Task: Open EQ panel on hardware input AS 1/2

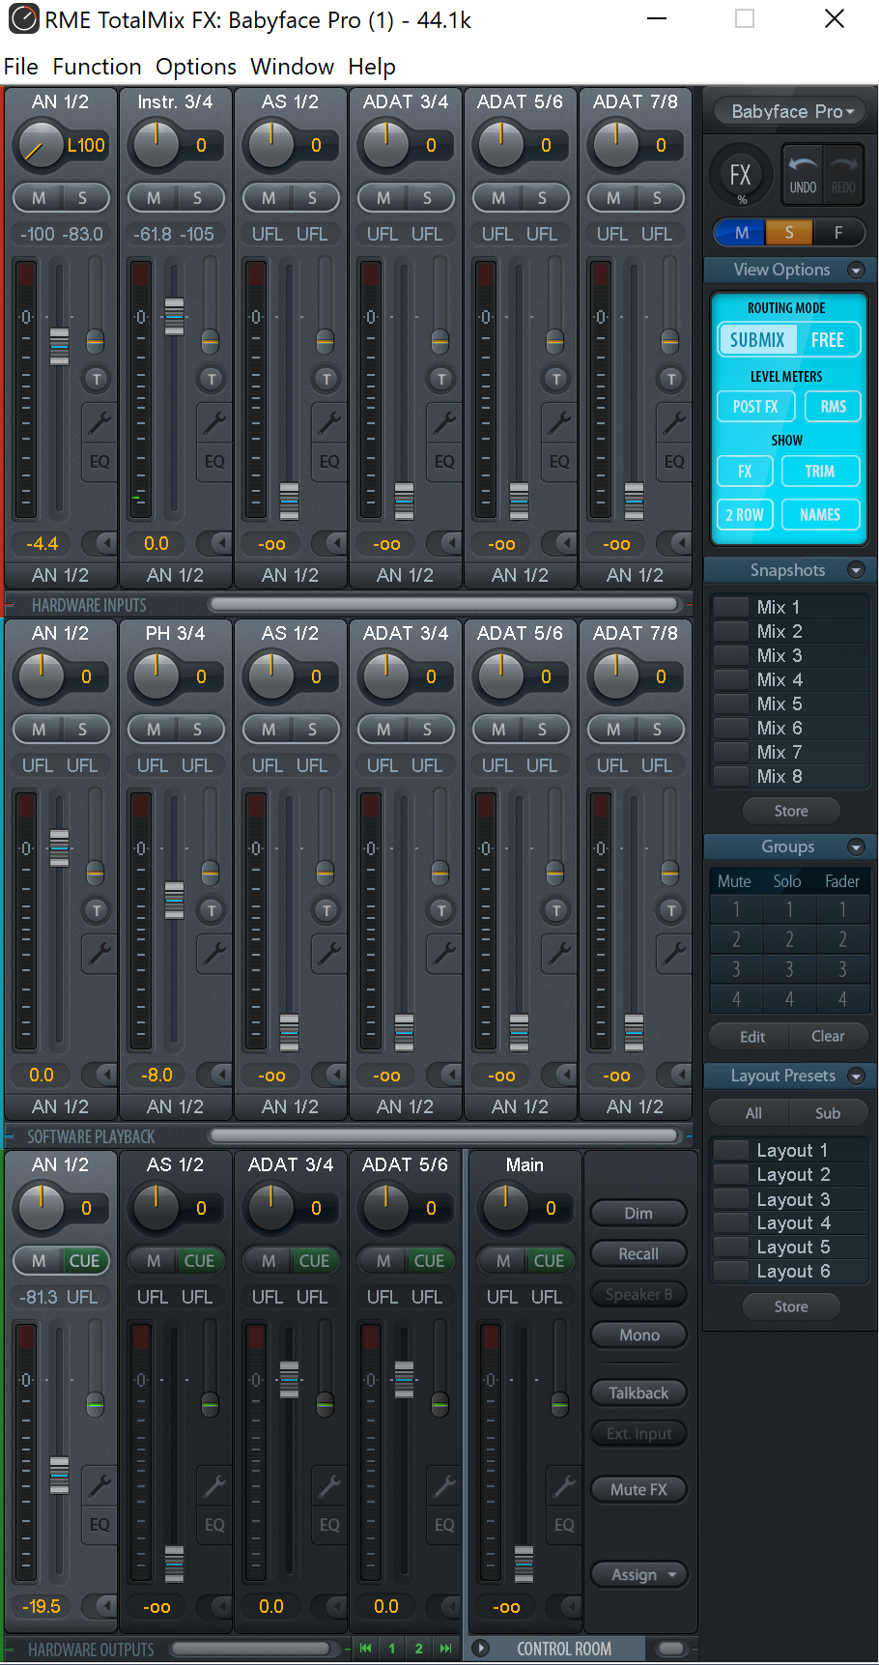Action: click(329, 462)
